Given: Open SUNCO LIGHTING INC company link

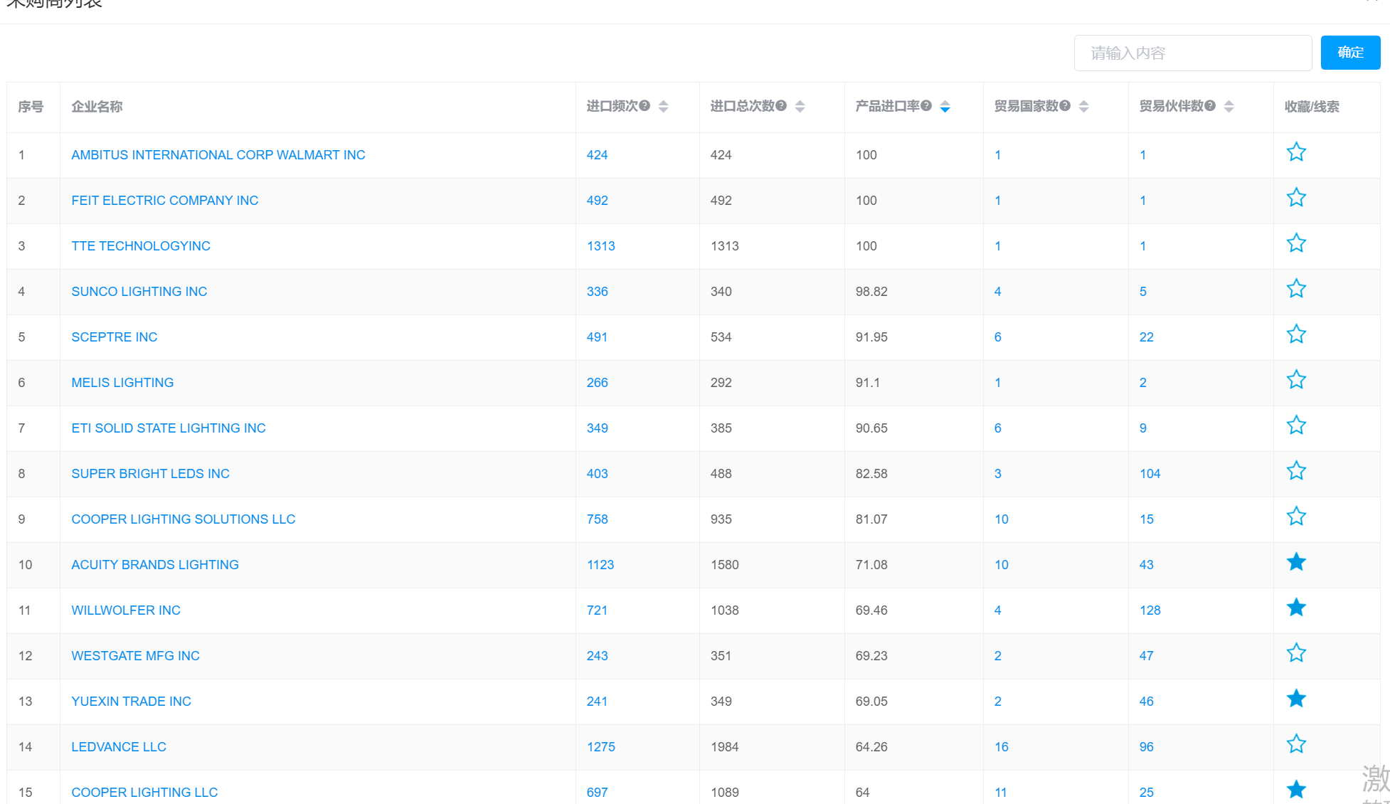Looking at the screenshot, I should tap(139, 292).
